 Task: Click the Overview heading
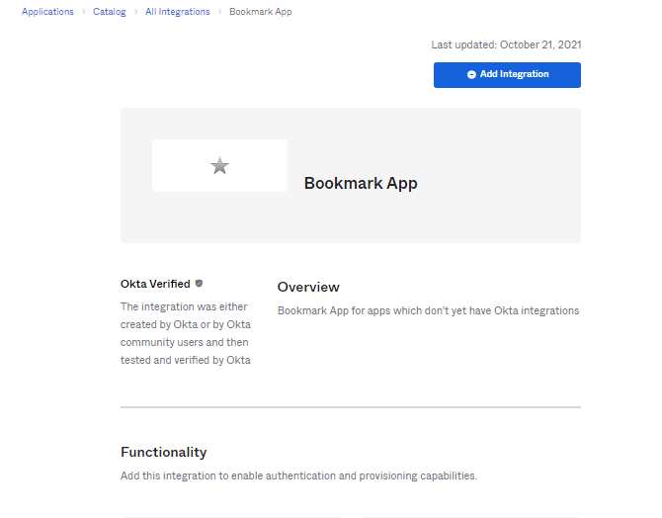click(308, 287)
